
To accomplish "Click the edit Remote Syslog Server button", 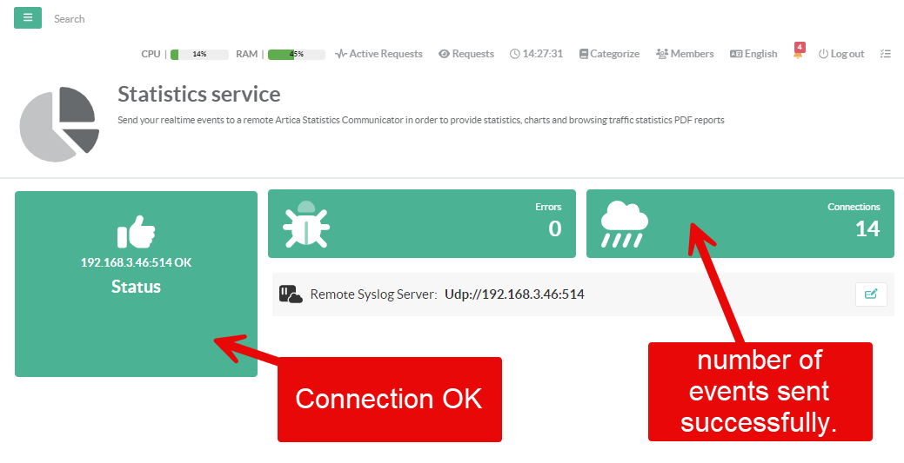I will pos(871,294).
